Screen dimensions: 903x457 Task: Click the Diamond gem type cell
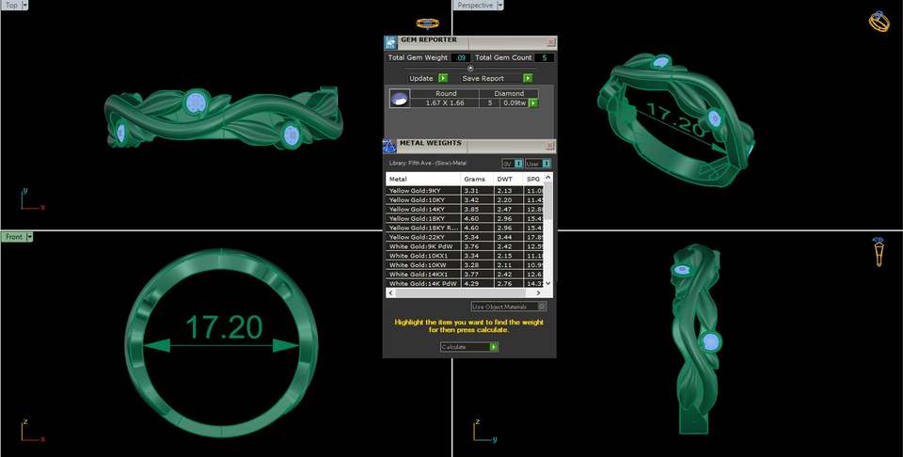pyautogui.click(x=509, y=93)
